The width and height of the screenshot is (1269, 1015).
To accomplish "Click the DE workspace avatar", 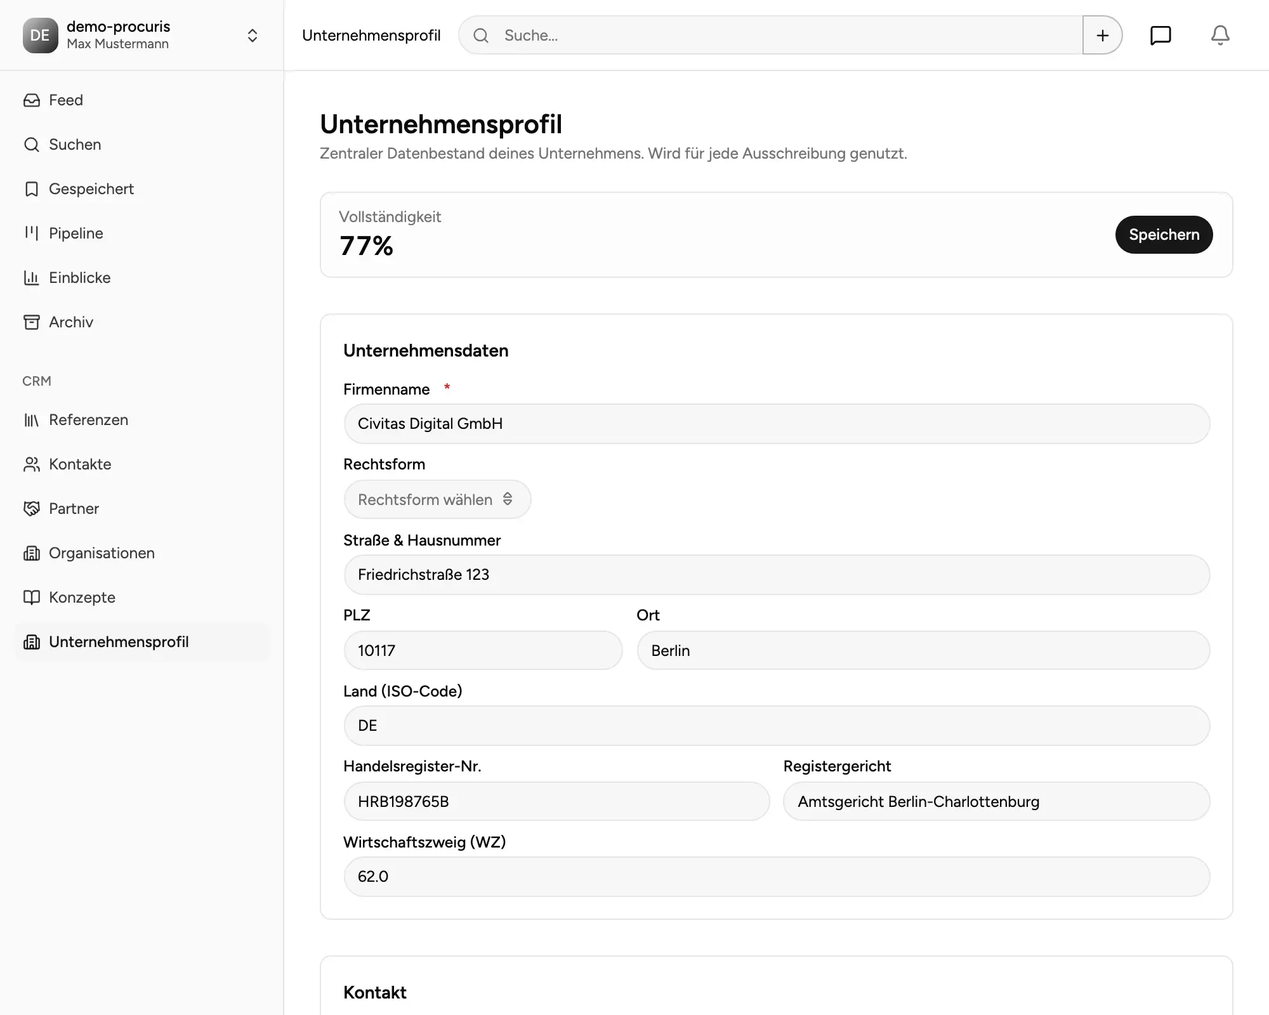I will pos(40,36).
